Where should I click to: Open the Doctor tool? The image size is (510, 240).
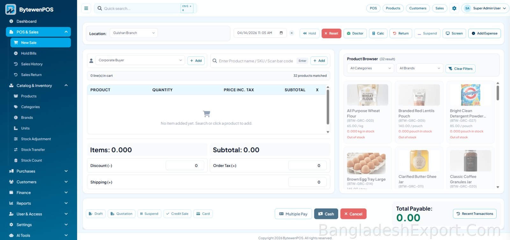355,33
